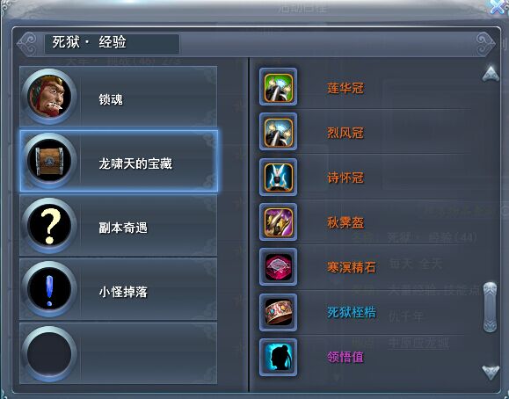This screenshot has width=509, height=399.
Task: Select the 锁魂 boss entry
Action: (x=119, y=97)
